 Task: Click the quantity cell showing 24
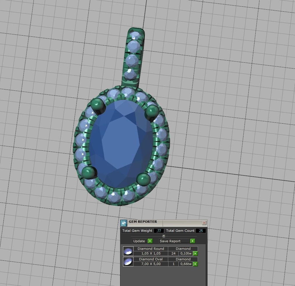173,253
